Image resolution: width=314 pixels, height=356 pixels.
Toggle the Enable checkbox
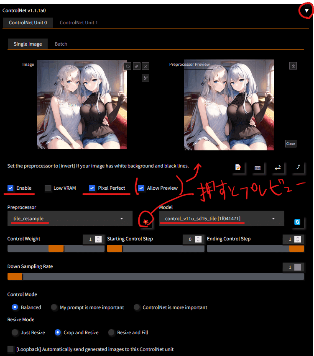tap(10, 188)
